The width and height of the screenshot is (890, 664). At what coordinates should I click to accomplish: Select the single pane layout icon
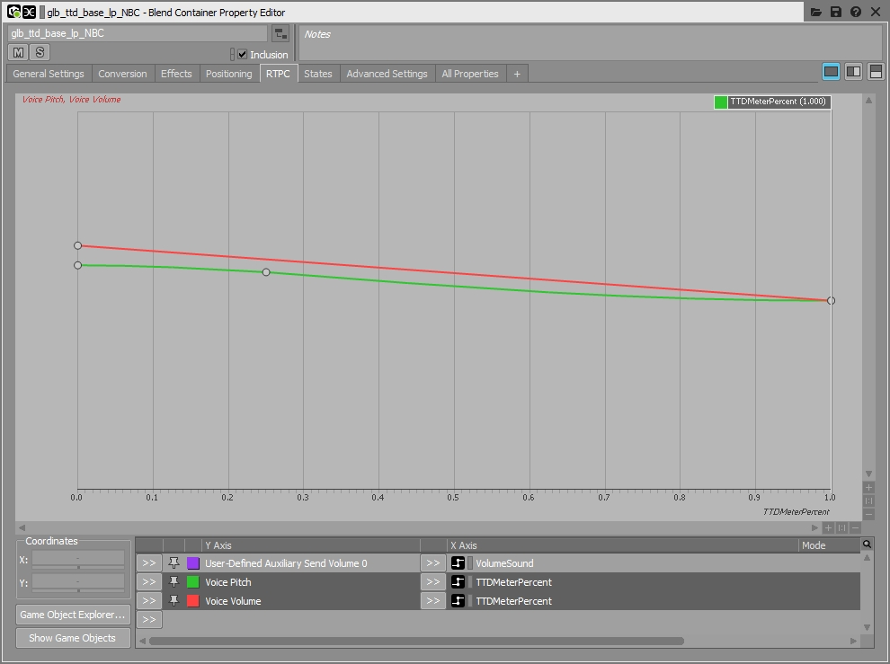[x=831, y=72]
